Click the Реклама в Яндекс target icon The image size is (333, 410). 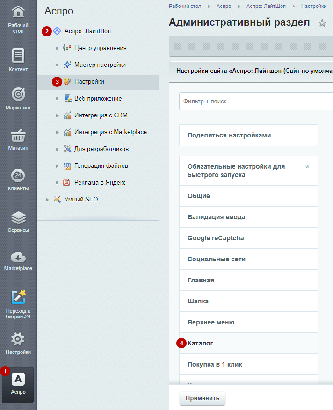point(66,182)
